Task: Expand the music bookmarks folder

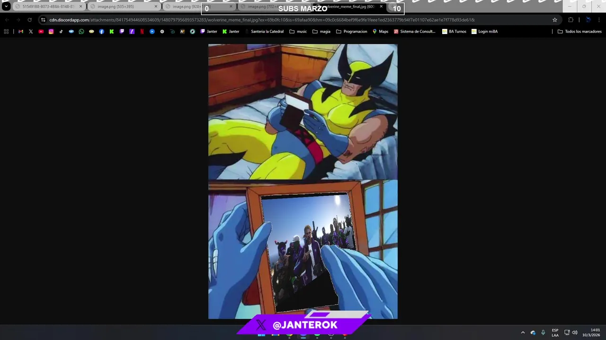Action: [x=297, y=32]
